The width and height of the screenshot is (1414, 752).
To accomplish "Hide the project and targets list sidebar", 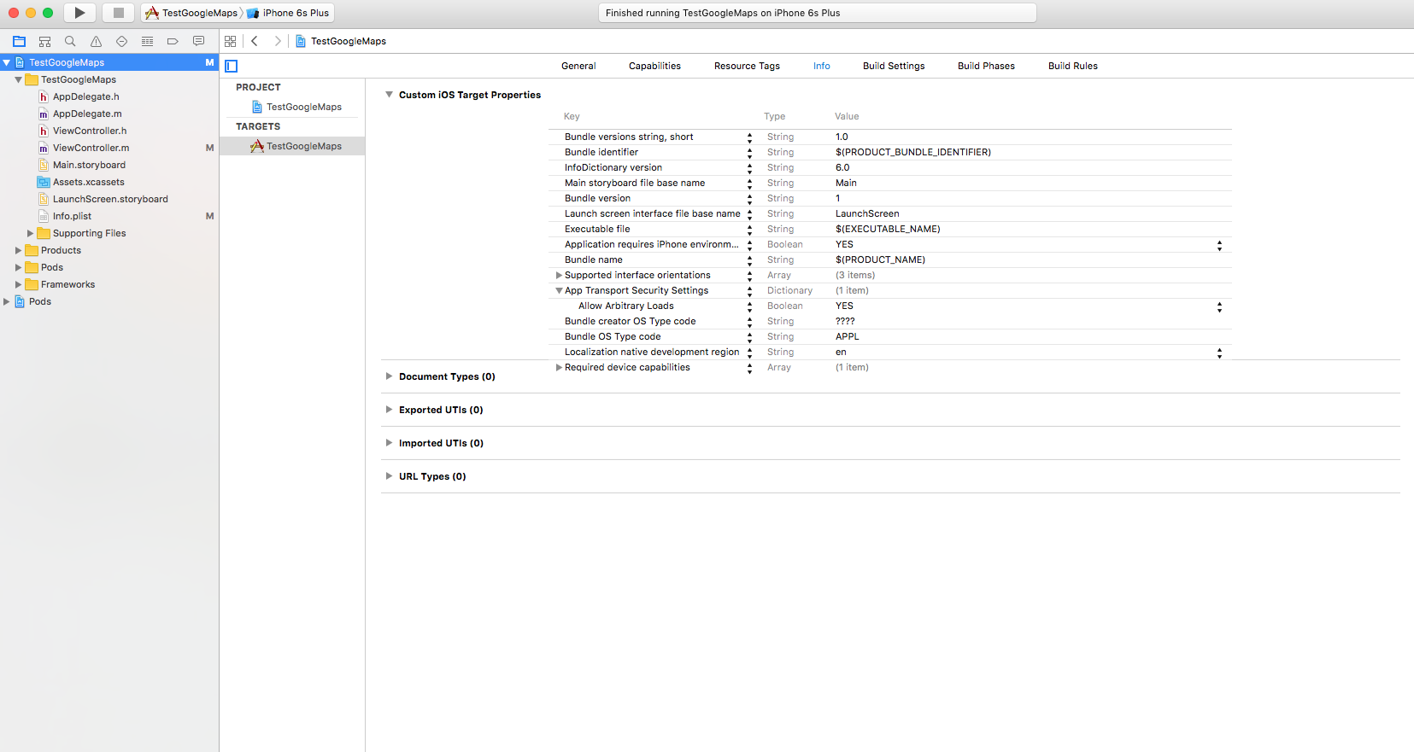I will tap(231, 66).
